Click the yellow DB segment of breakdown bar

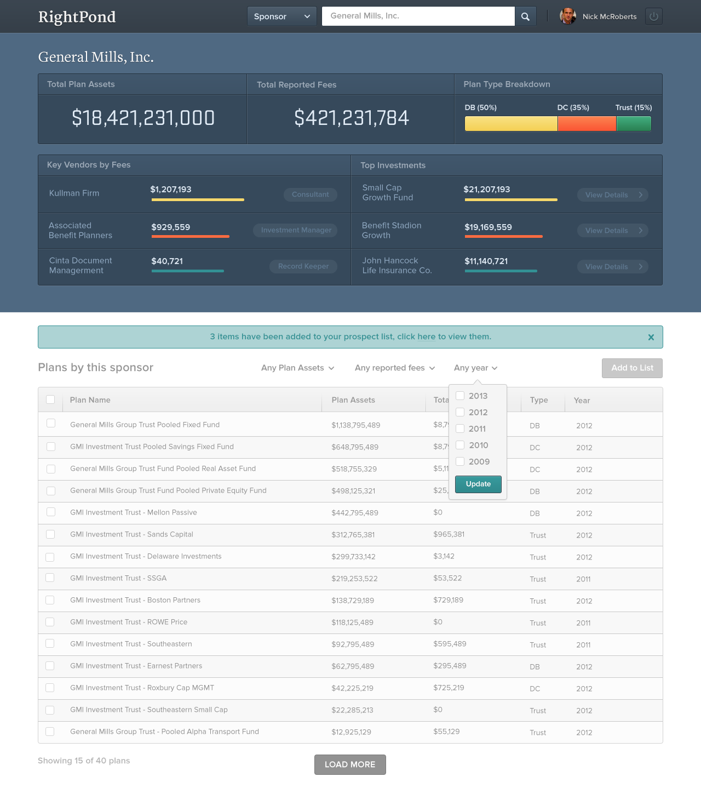coord(511,124)
